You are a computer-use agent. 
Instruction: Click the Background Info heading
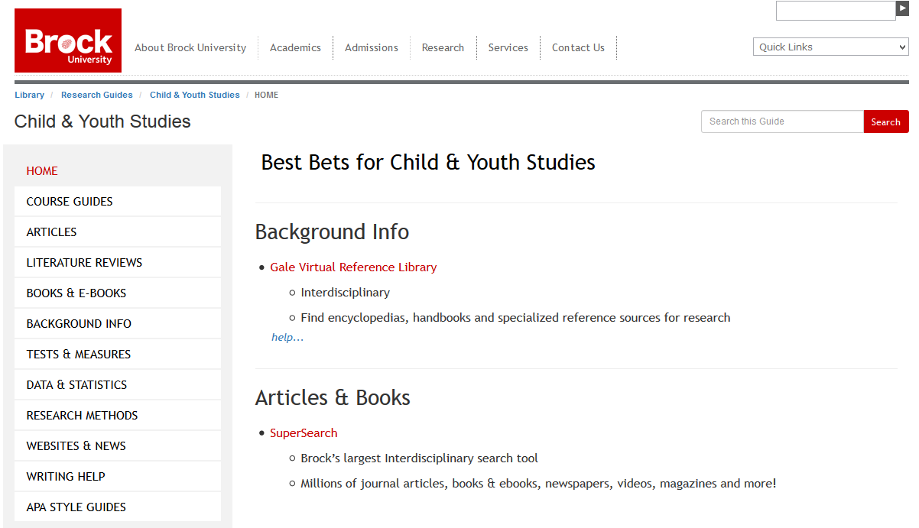(x=332, y=232)
